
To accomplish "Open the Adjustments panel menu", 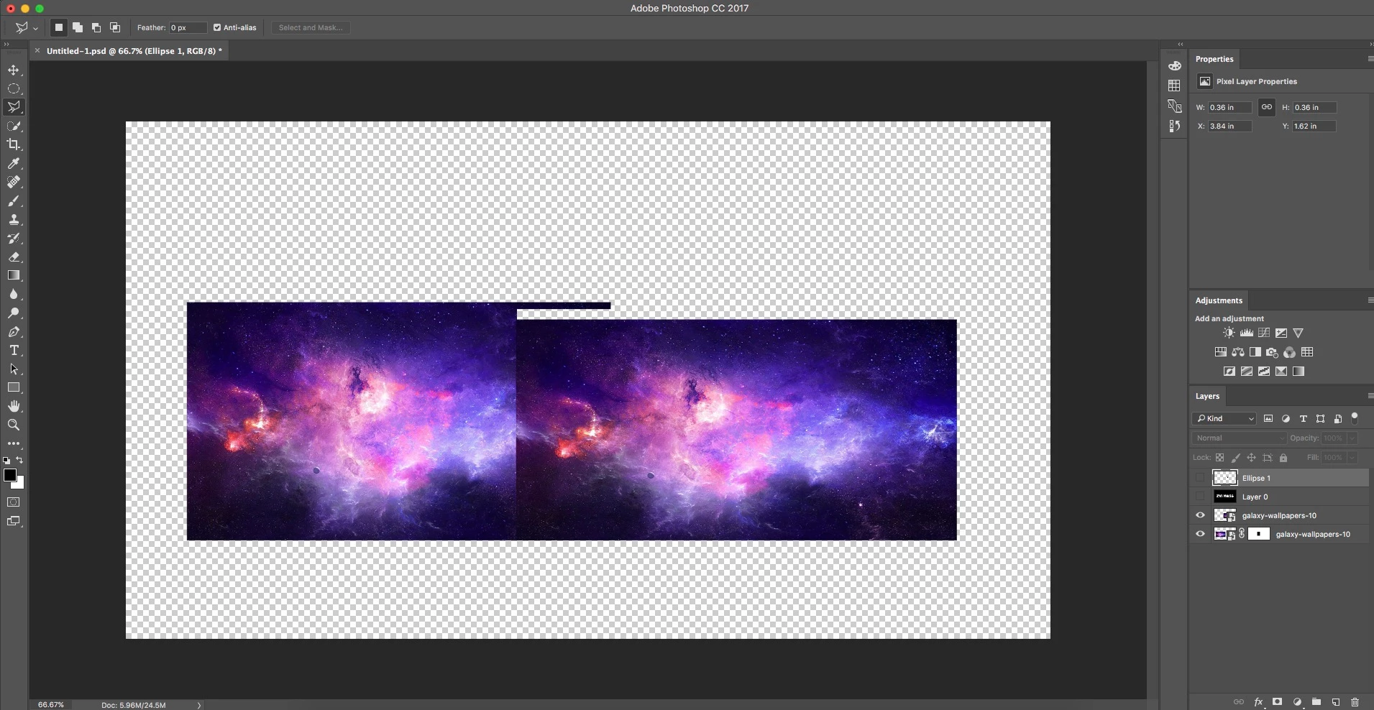I will coord(1369,300).
